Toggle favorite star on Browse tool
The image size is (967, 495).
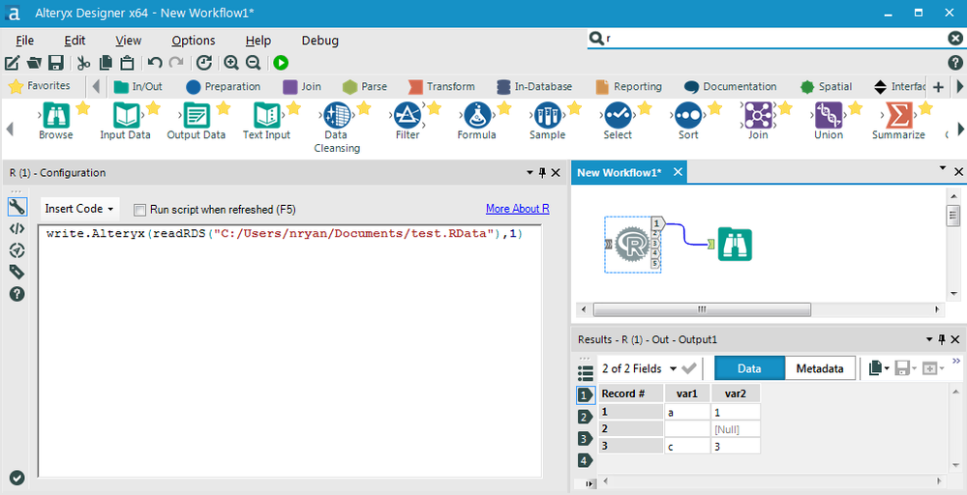(x=82, y=109)
